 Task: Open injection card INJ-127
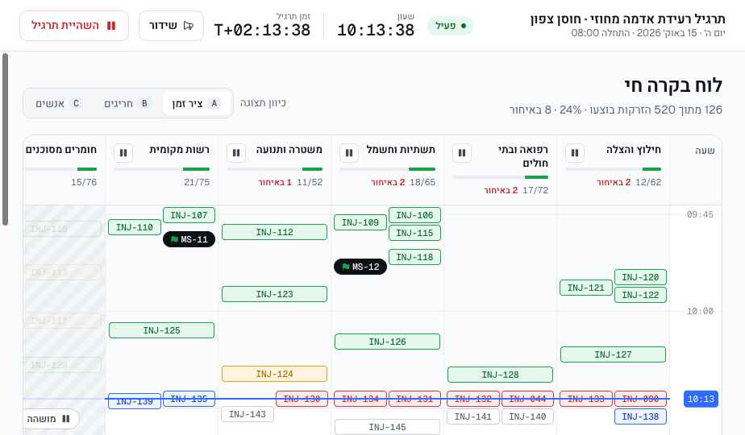point(613,354)
